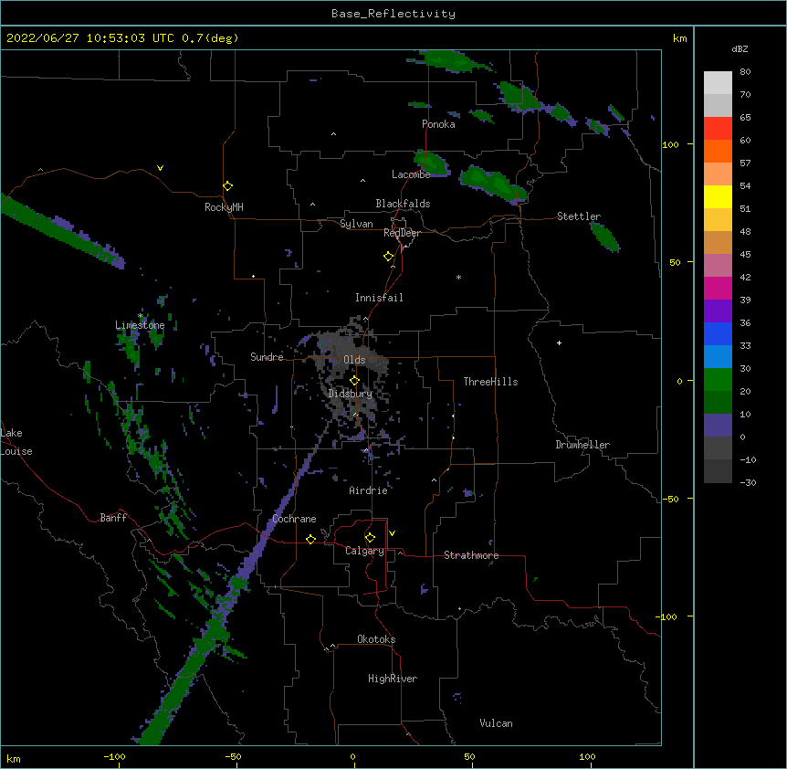
Task: Click the white asterisk marker east of Innisfail
Action: tap(458, 277)
